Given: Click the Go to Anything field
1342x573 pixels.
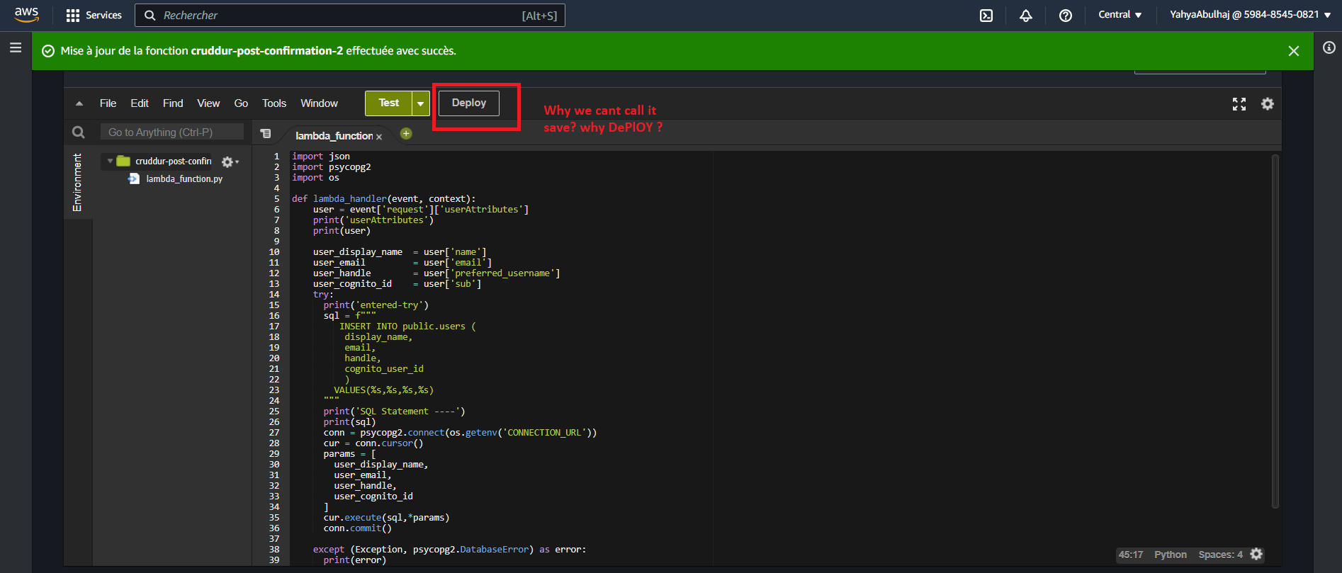Looking at the screenshot, I should tap(172, 132).
